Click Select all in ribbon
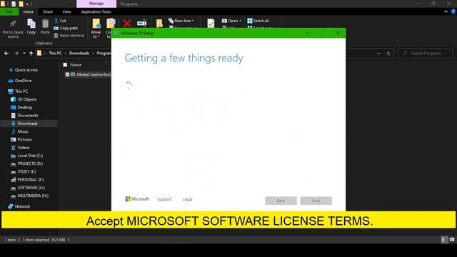Screen dimensions: 457x257 [x=258, y=21]
